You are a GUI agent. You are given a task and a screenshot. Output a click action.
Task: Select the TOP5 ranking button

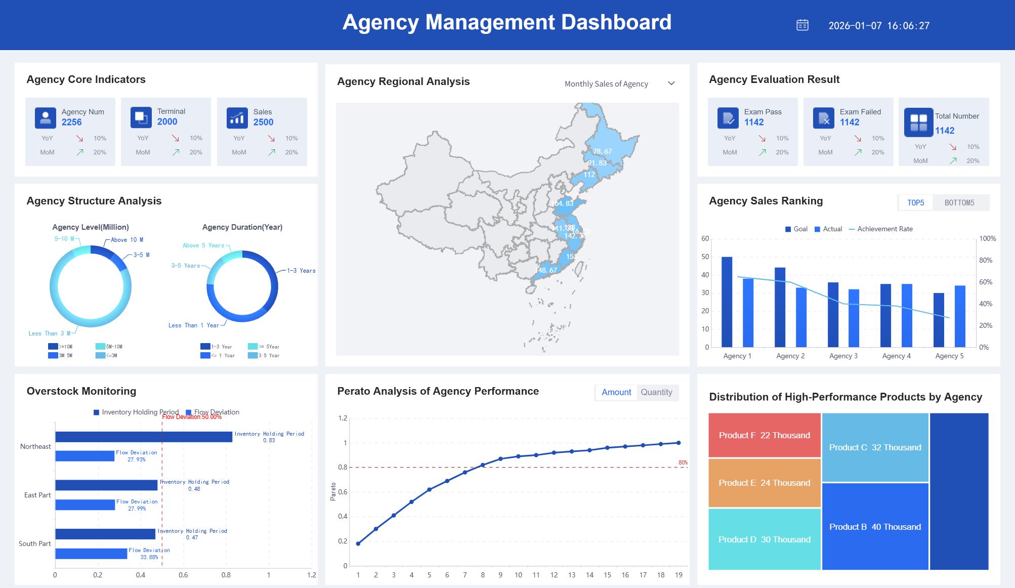click(915, 203)
